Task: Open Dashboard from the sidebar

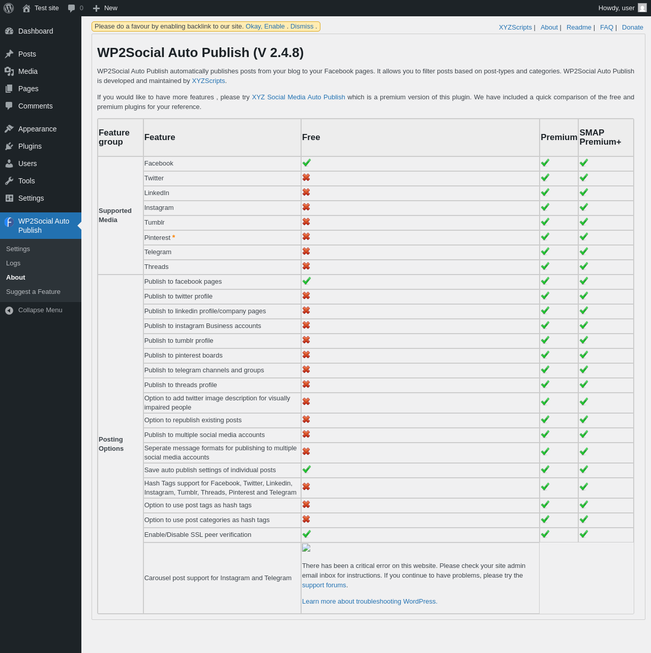Action: 36,31
